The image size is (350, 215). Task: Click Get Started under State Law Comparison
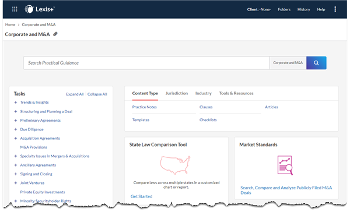click(142, 196)
